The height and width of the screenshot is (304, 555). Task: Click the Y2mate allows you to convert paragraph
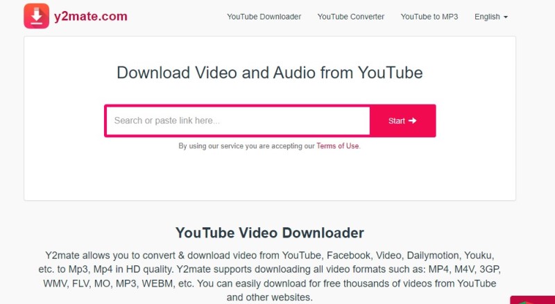(x=270, y=276)
